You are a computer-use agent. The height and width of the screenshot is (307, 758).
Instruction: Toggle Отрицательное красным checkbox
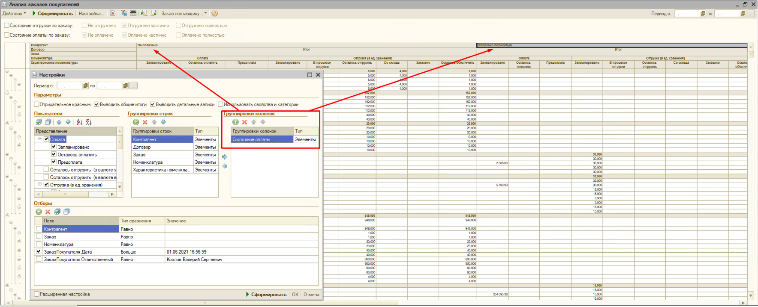point(37,104)
